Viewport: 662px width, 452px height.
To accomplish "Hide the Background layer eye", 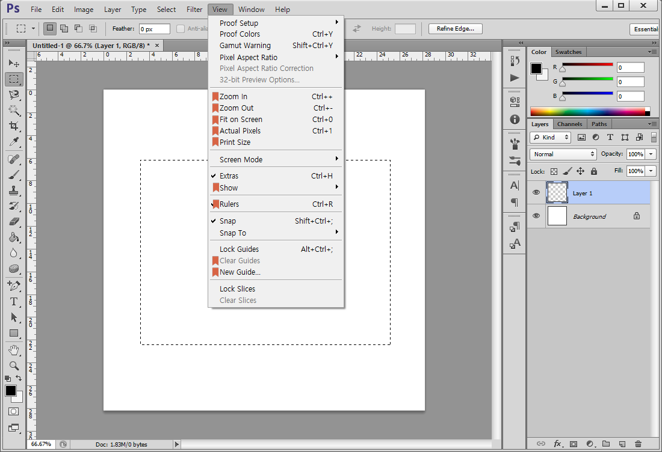I will coord(536,216).
